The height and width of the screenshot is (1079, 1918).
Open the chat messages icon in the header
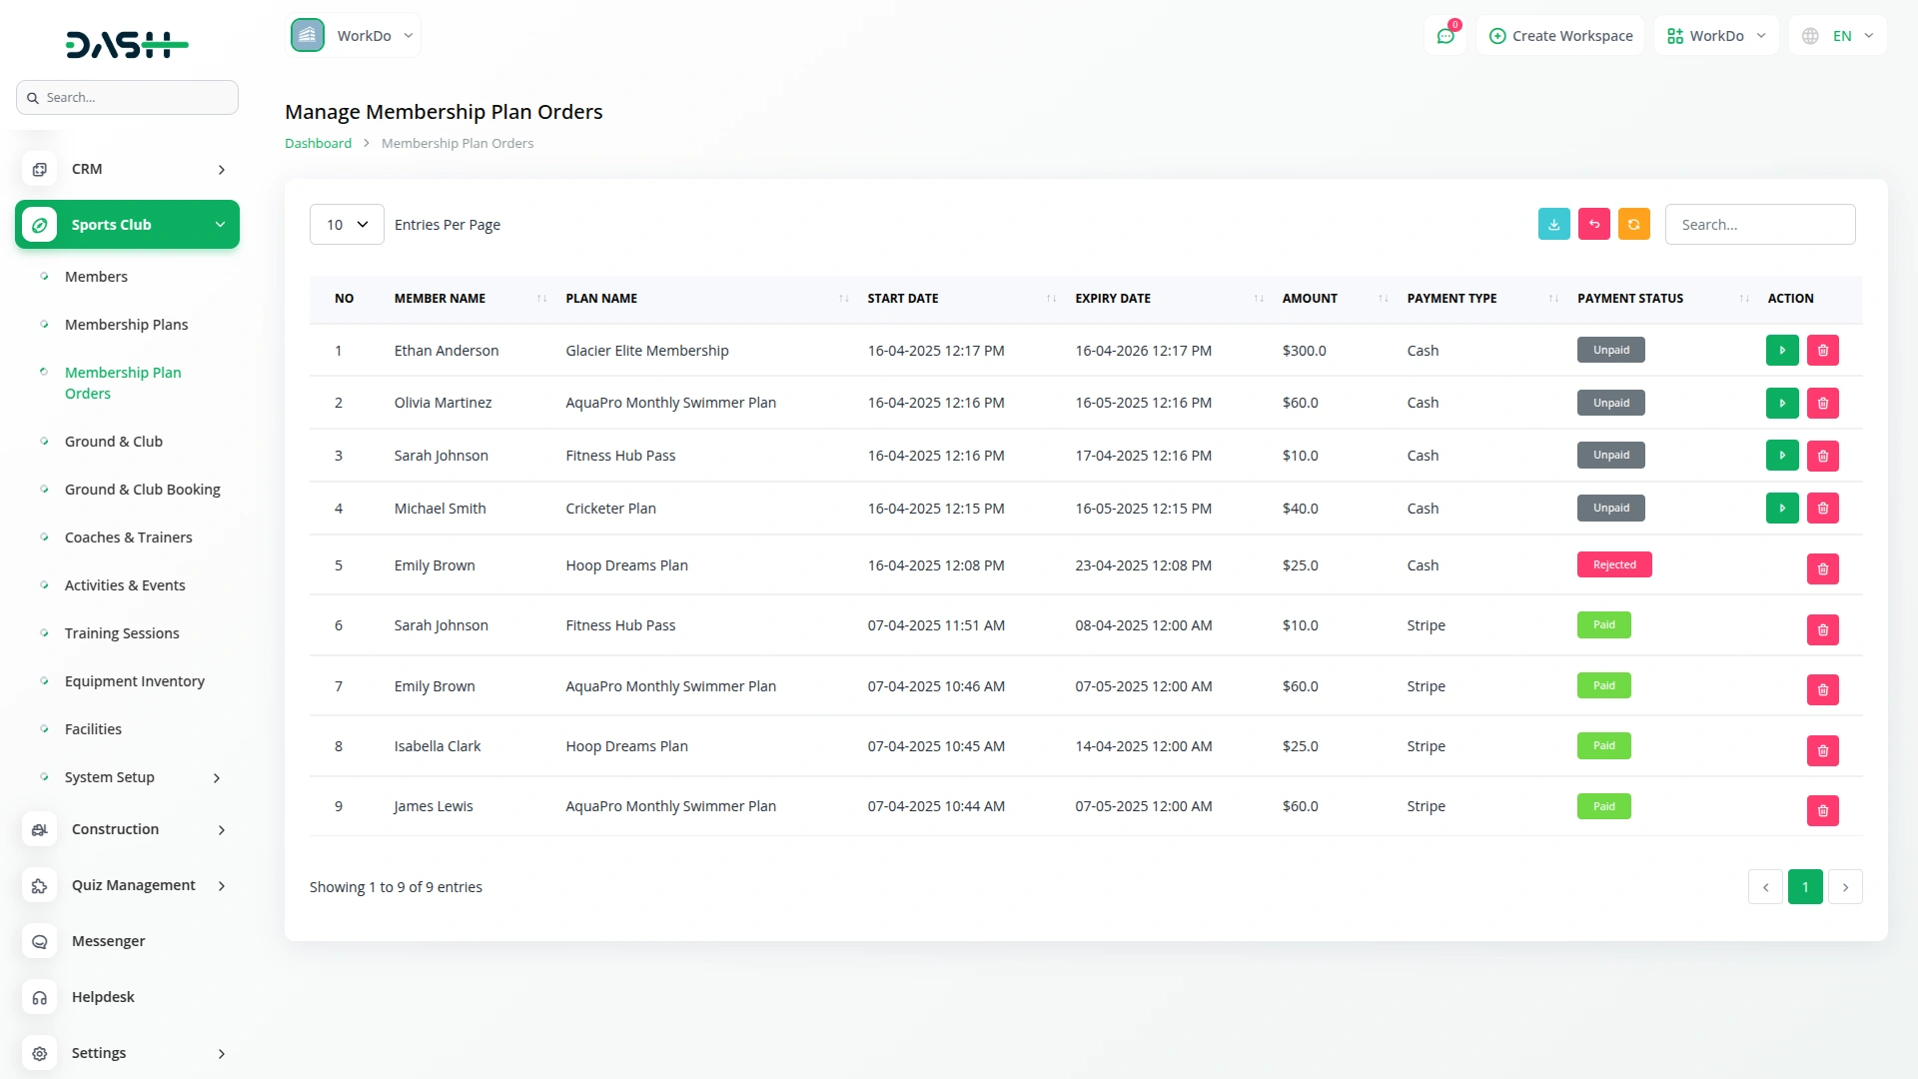coord(1444,36)
